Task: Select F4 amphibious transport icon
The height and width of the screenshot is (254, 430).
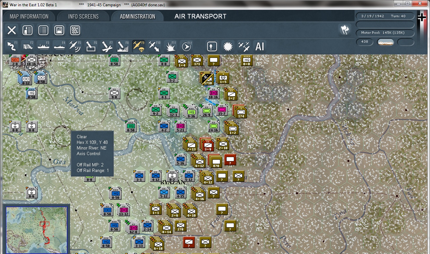Action: click(x=59, y=46)
